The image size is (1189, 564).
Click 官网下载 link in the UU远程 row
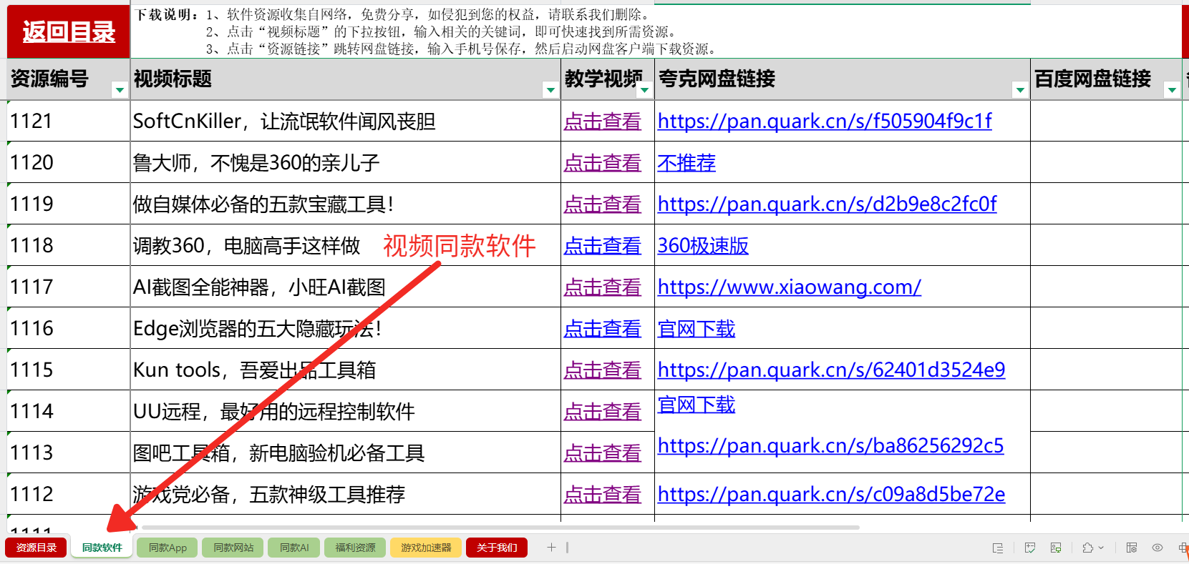pyautogui.click(x=697, y=405)
